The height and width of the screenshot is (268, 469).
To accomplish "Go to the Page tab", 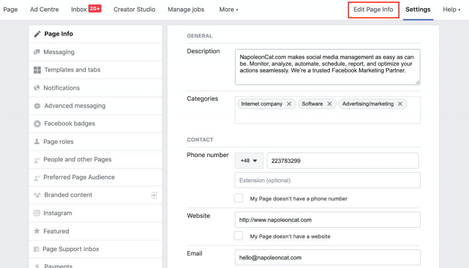I will (11, 10).
